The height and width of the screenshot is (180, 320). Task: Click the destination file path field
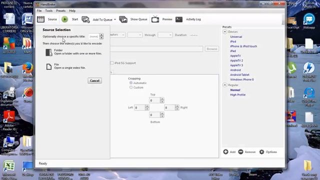coord(156,49)
